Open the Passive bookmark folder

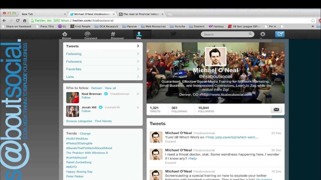(129, 26)
